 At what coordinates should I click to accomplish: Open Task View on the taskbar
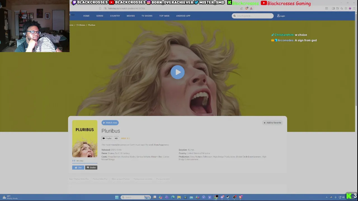[x=154, y=197]
